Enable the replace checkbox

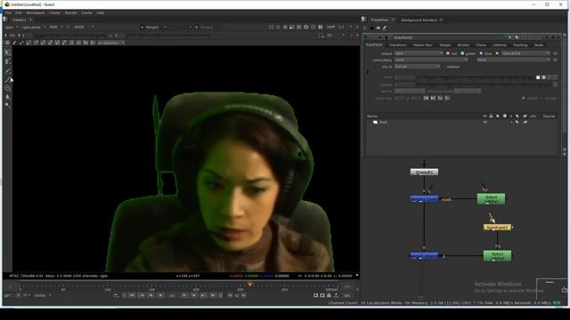(444, 67)
